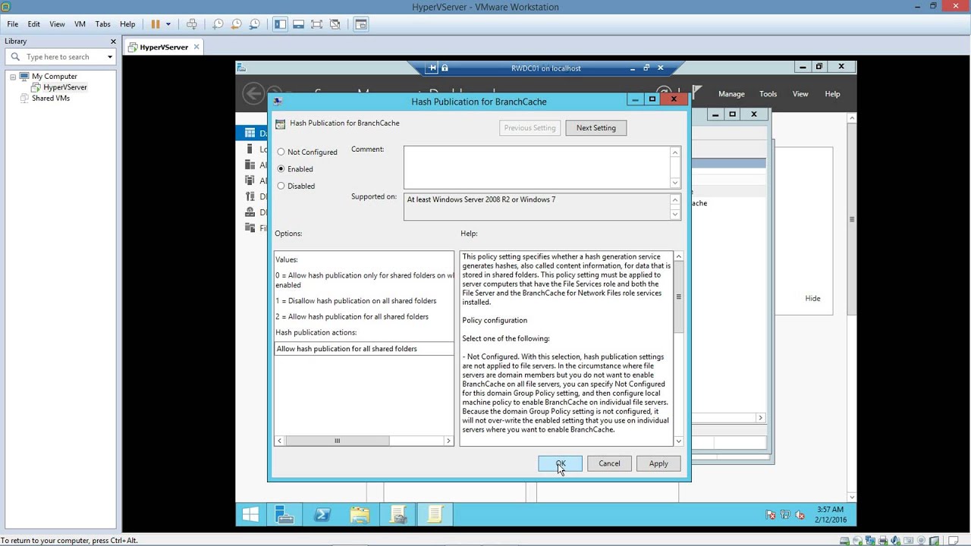Click the Send Ctrl+Alt+Del toolbar icon
Viewport: 971px width, 546px height.
192,24
